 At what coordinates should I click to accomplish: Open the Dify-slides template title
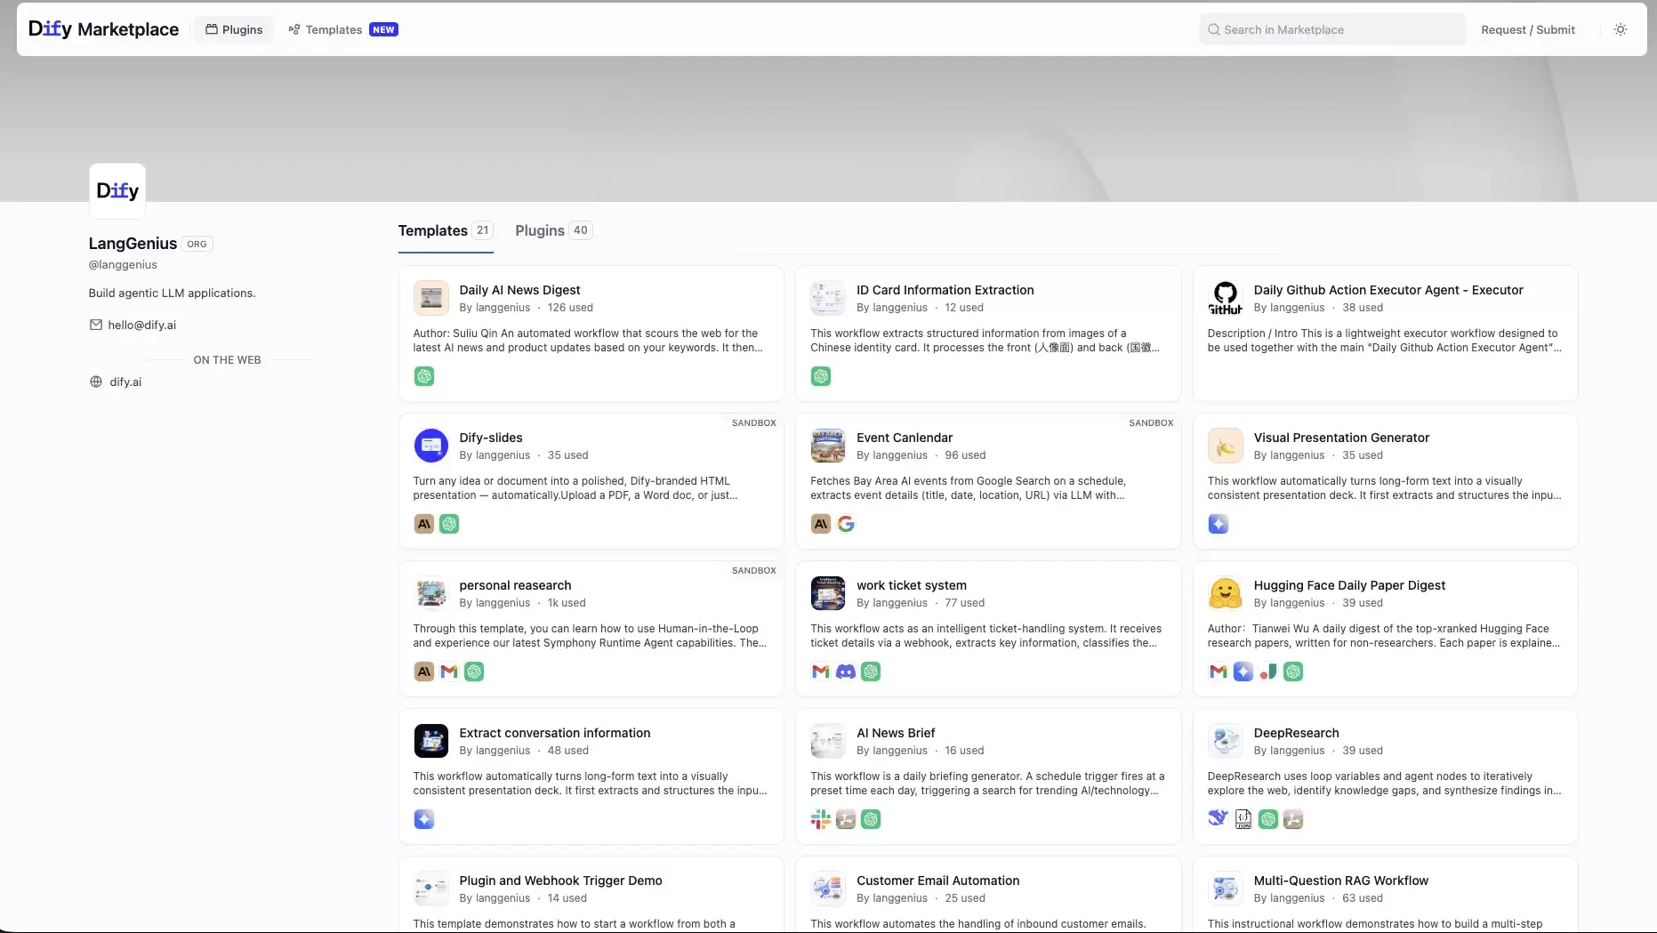click(491, 438)
